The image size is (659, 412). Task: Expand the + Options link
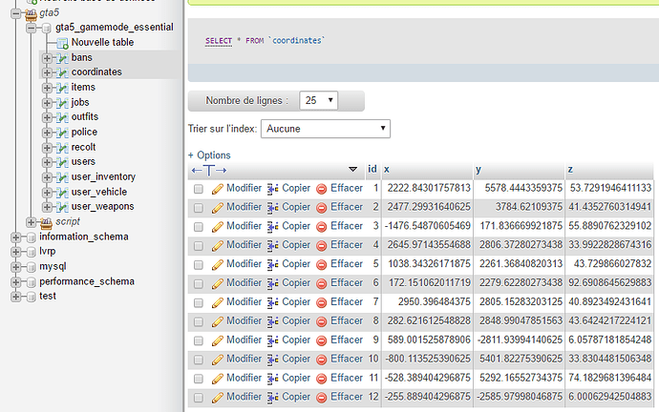point(209,155)
